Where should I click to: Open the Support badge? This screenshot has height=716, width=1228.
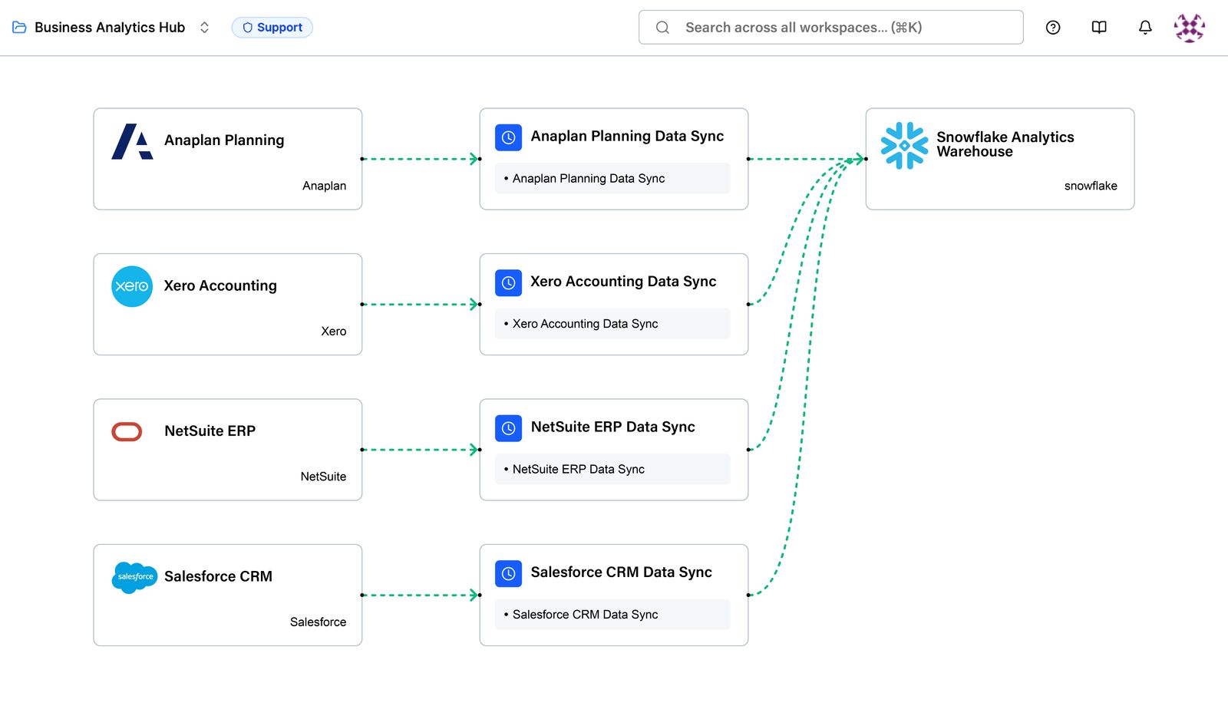(272, 27)
